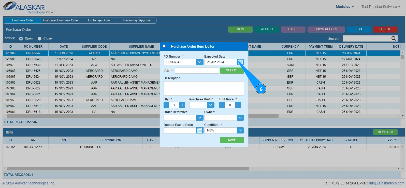Click the A.J. WALTER (AVIATION) LTD. supplier cell
This screenshot has height=188, width=406.
tap(132, 65)
